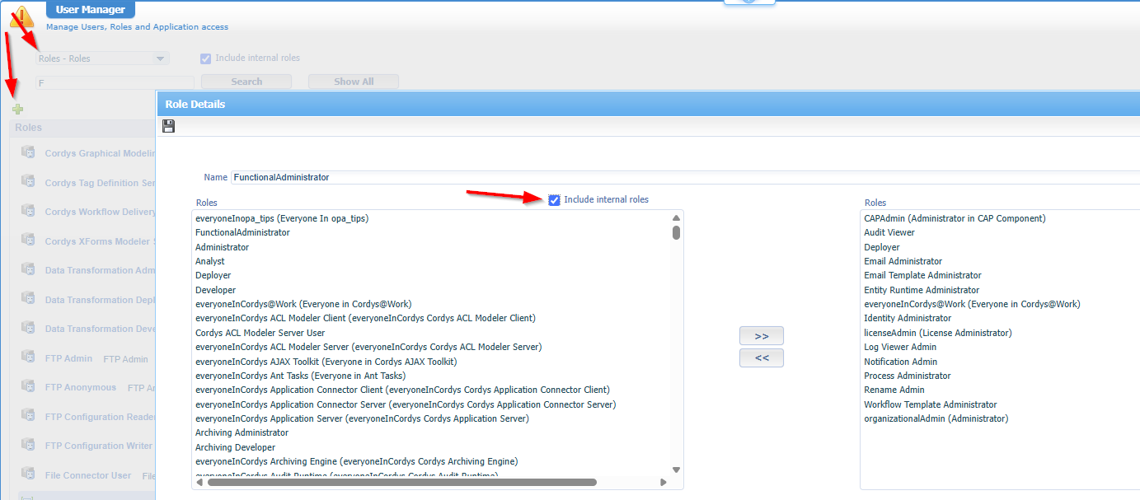Select the Cordys Graphical Modeling role icon
The width and height of the screenshot is (1140, 500).
(28, 153)
